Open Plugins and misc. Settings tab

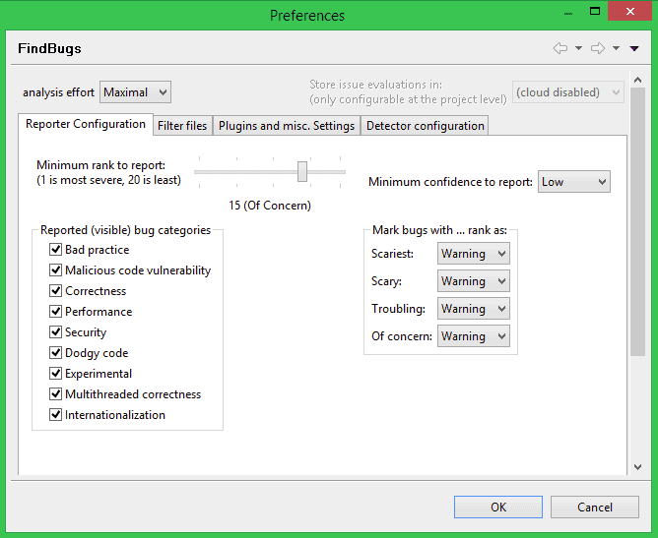[287, 126]
